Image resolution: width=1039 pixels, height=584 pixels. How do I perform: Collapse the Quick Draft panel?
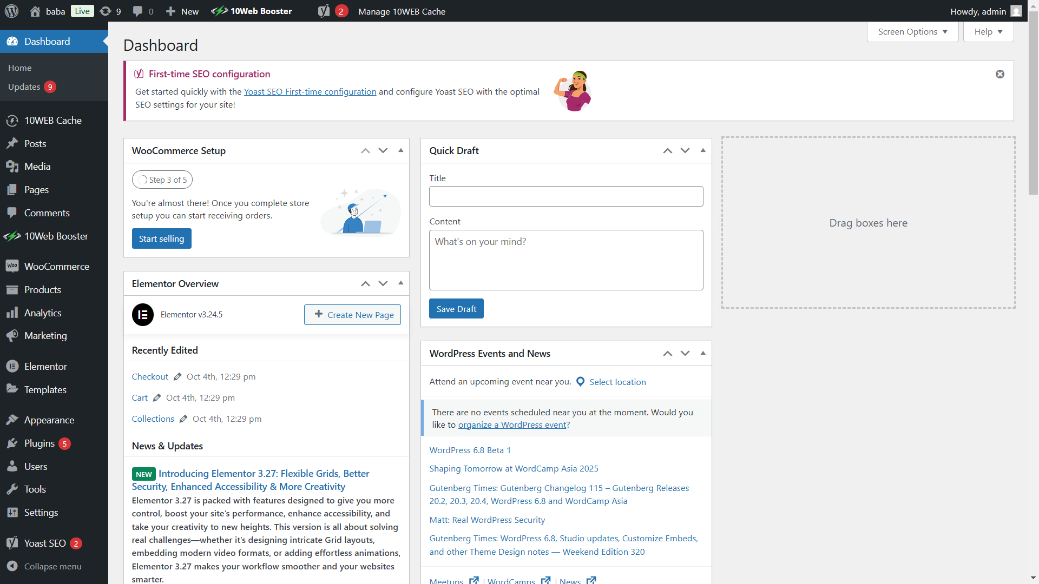702,151
